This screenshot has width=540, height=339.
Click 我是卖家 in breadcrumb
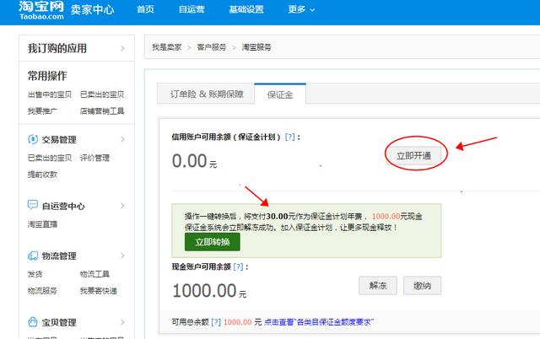tap(167, 47)
